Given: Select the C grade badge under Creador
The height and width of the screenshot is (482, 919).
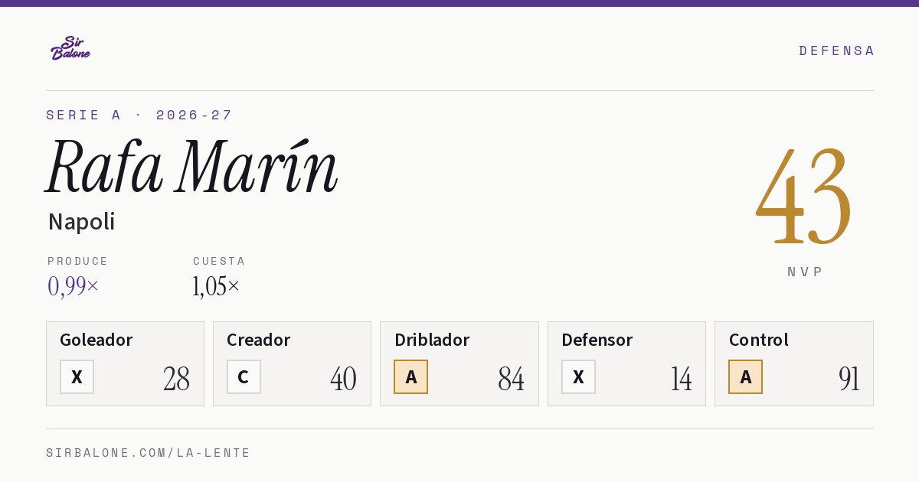Looking at the screenshot, I should point(244,376).
